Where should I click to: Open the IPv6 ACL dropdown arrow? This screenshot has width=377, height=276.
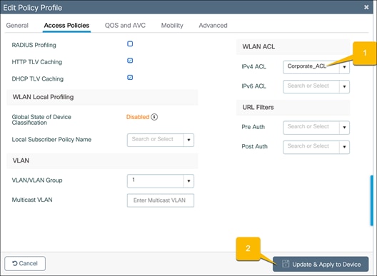[344, 86]
